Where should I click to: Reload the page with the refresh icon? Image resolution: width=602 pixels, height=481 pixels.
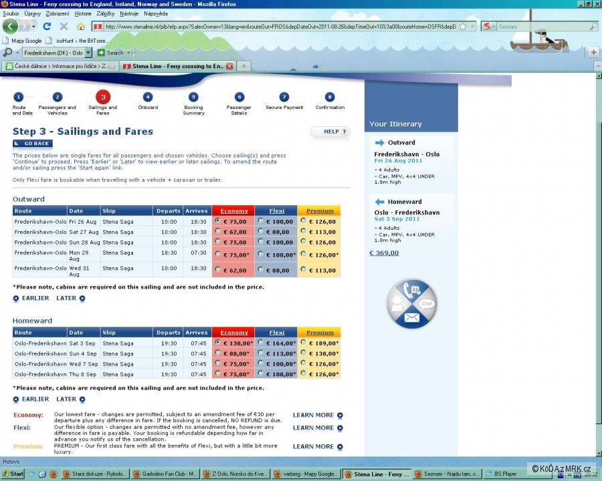point(47,27)
